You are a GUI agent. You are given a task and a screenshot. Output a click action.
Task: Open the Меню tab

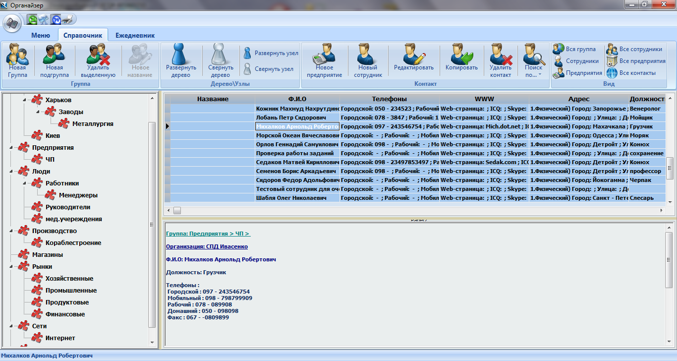[40, 35]
